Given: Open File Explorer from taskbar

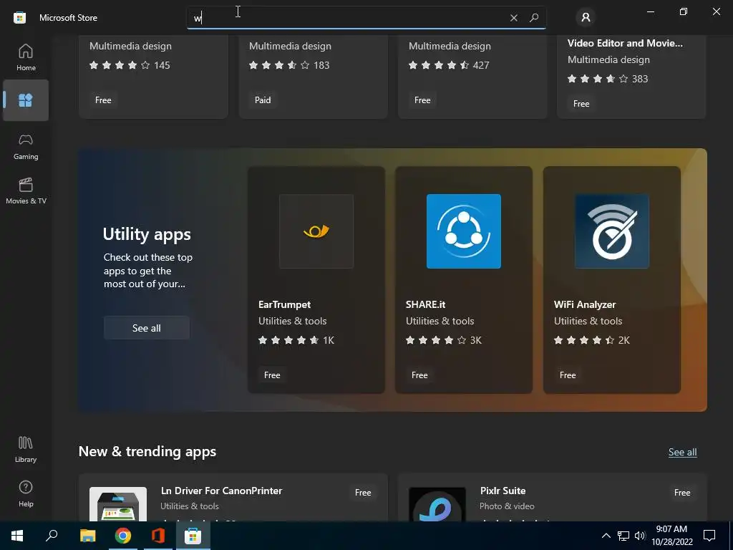Looking at the screenshot, I should tap(87, 536).
